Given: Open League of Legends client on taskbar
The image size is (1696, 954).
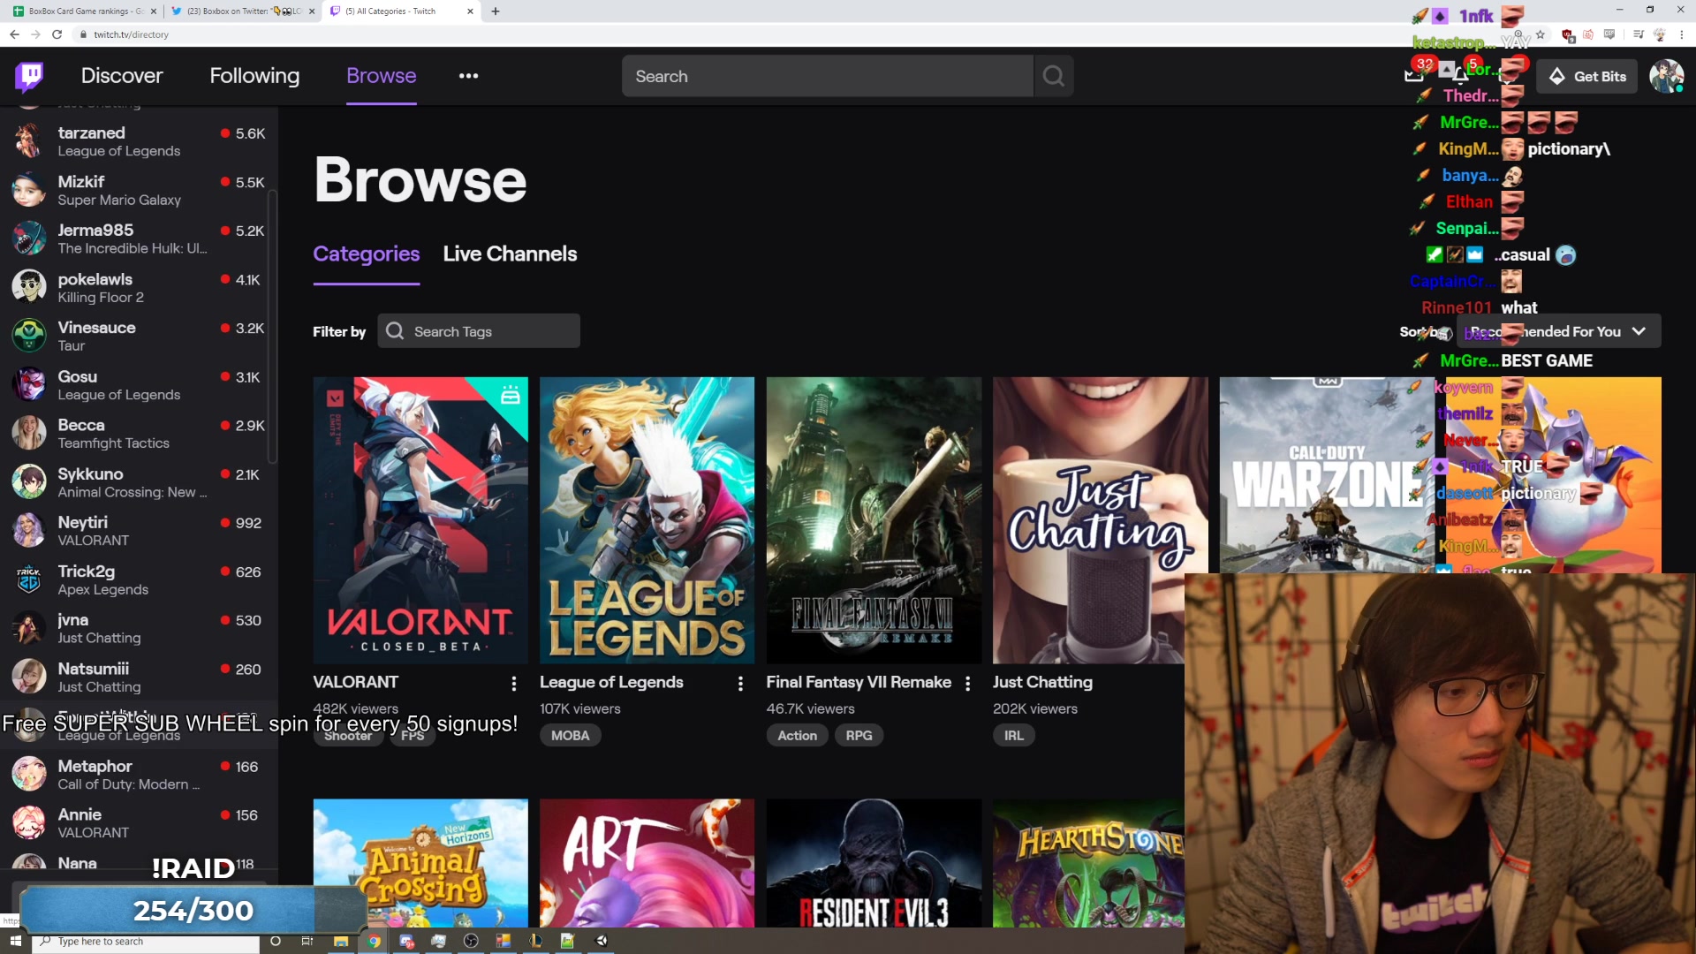Looking at the screenshot, I should point(535,941).
